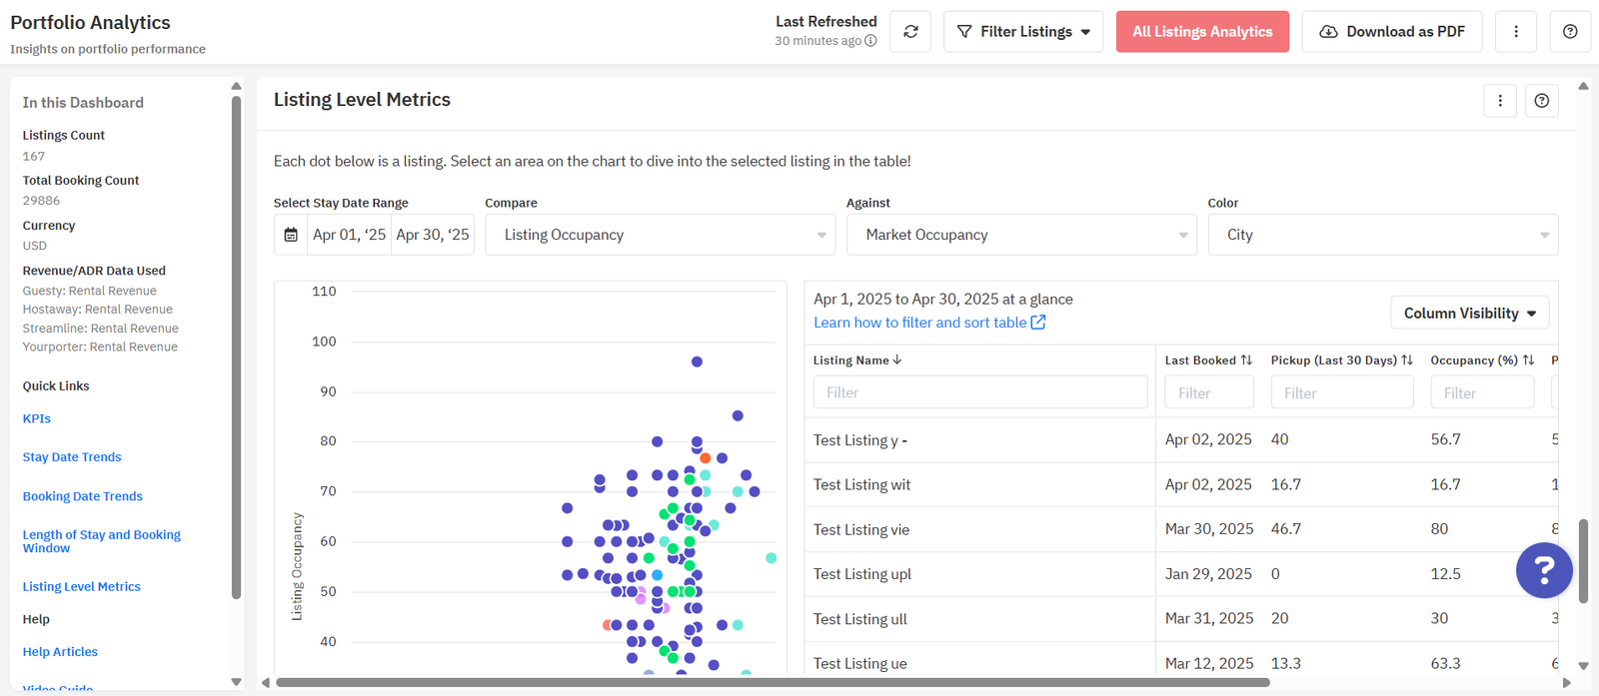Click the Listings Count value 167

(34, 157)
